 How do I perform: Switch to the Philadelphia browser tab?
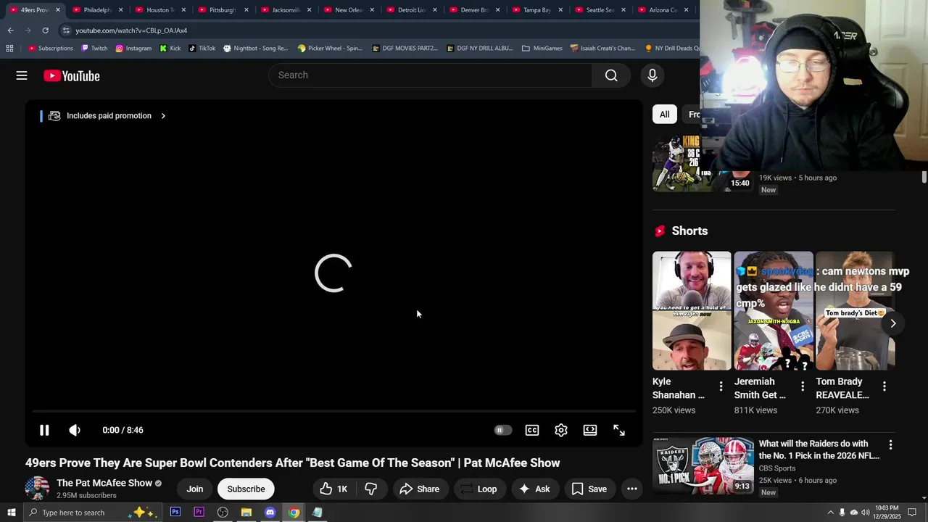point(97,10)
